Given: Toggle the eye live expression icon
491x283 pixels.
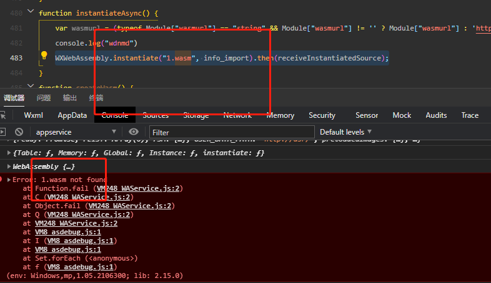Looking at the screenshot, I should click(x=134, y=132).
